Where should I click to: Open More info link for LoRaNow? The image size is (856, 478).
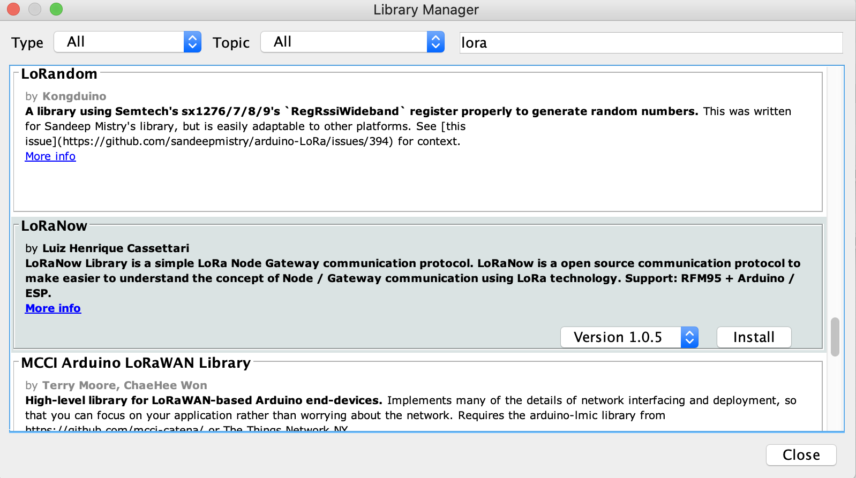53,308
